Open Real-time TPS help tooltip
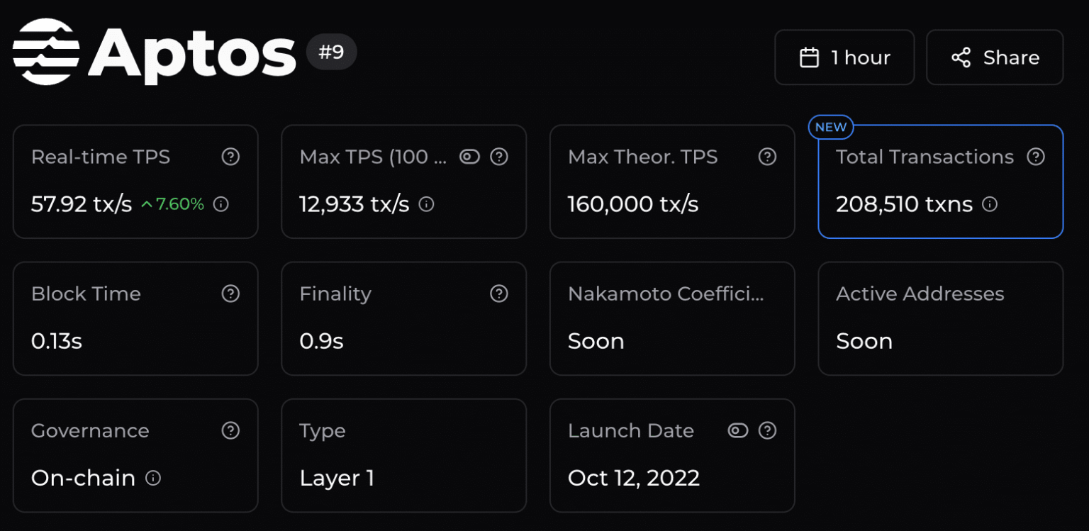The image size is (1089, 531). click(230, 157)
